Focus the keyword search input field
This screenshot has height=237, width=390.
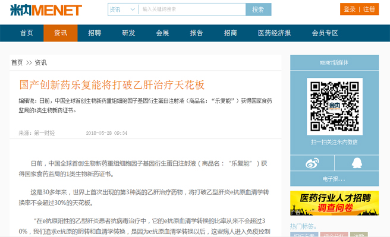point(192,10)
